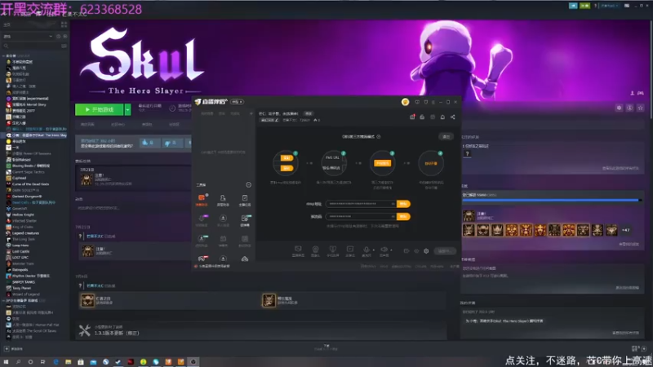Open the Store Page tab under the play button

point(87,124)
